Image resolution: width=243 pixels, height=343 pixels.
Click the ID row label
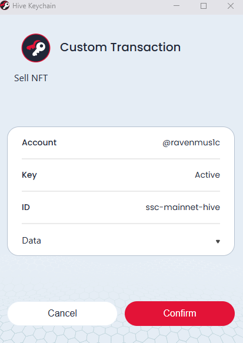click(x=26, y=207)
